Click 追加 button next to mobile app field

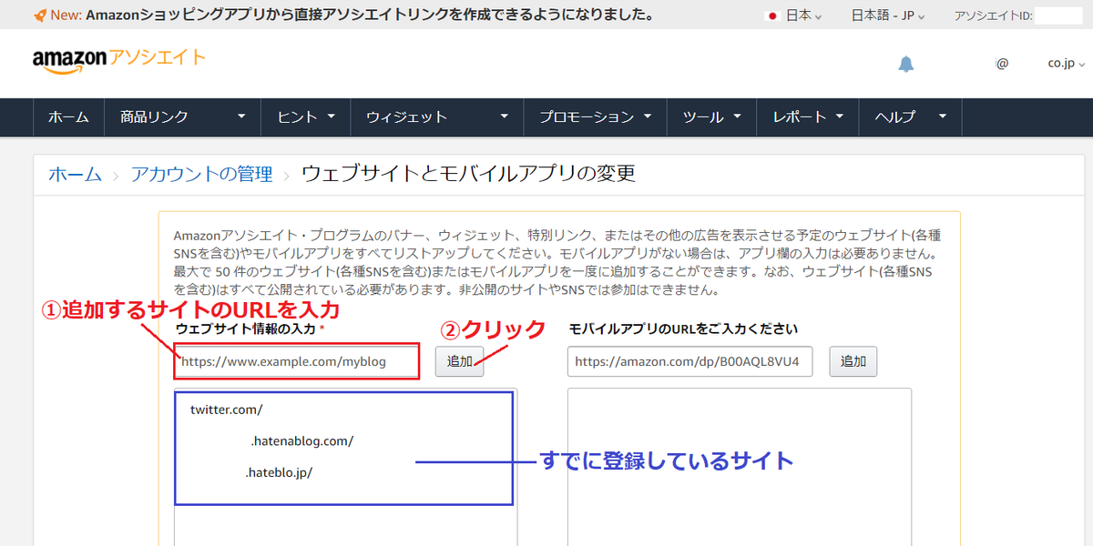pos(853,361)
